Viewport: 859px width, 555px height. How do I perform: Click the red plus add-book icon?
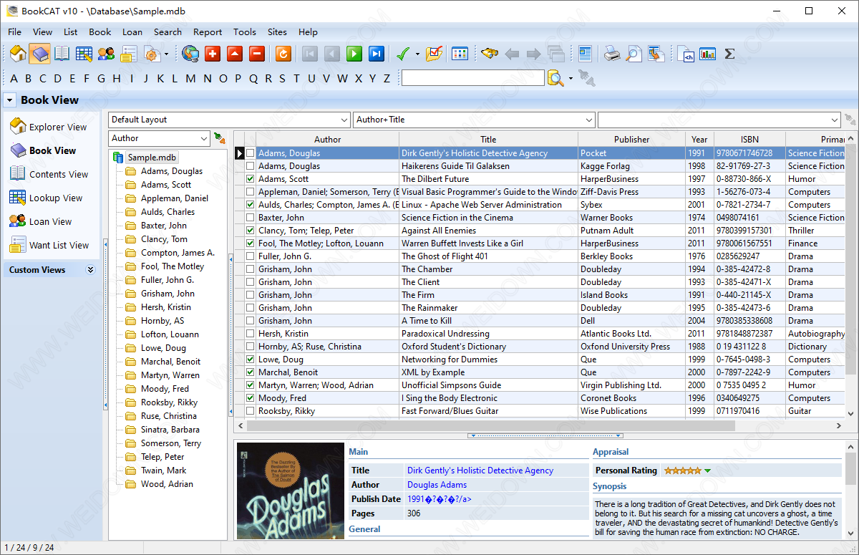[213, 54]
